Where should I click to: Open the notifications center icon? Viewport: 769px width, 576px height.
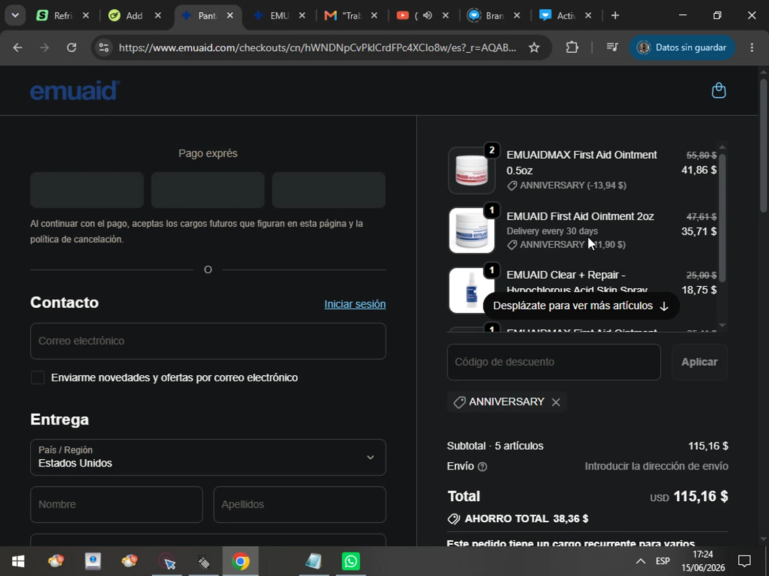coord(744,561)
